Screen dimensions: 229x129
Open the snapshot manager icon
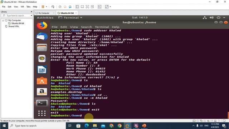70,7
